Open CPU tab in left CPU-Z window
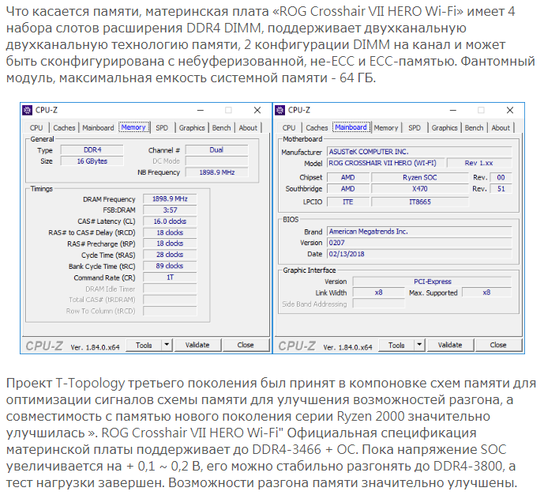Viewport: 544px width, 499px height. (36, 128)
